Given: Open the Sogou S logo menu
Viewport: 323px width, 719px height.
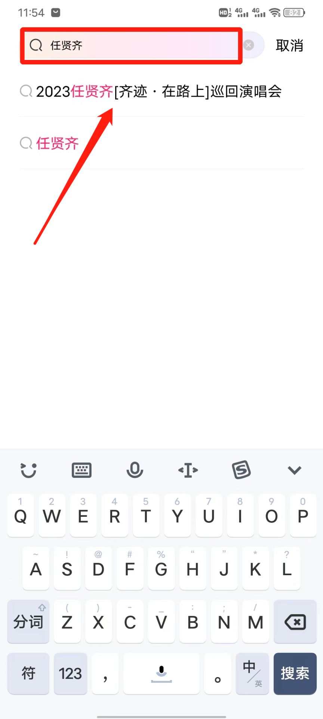Looking at the screenshot, I should coord(242,470).
